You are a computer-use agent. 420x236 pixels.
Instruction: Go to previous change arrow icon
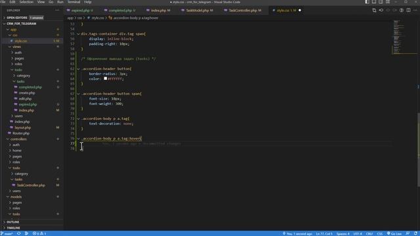tap(388, 10)
